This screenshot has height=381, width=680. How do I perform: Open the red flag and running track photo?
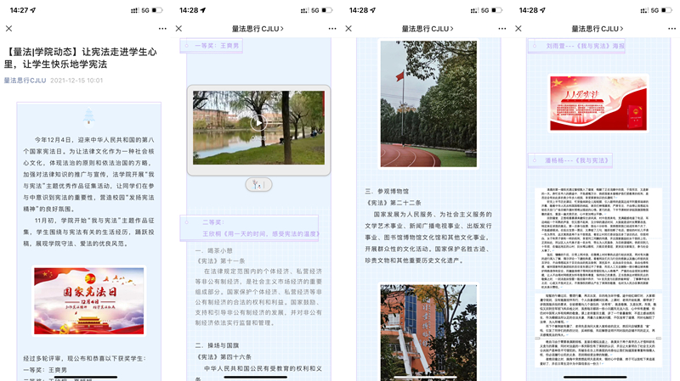point(428,104)
